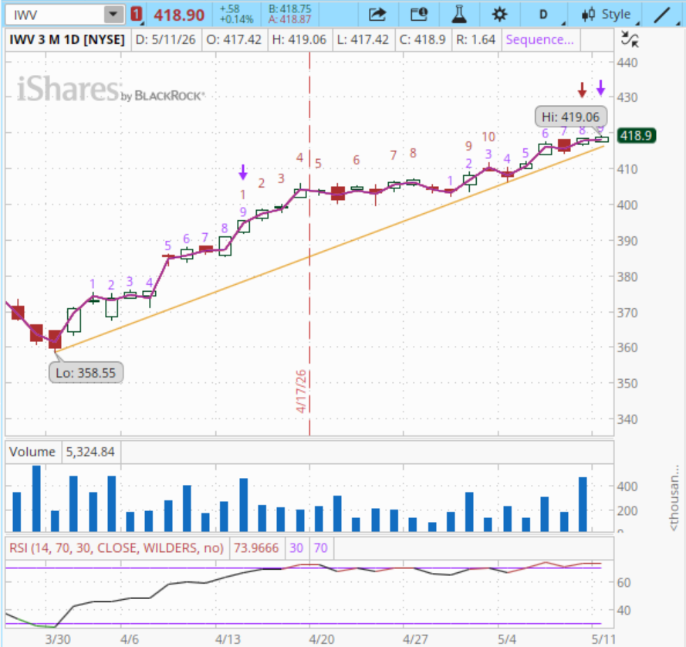Click the RSI overbought level 70
The image size is (686, 647).
pyautogui.click(x=321, y=548)
